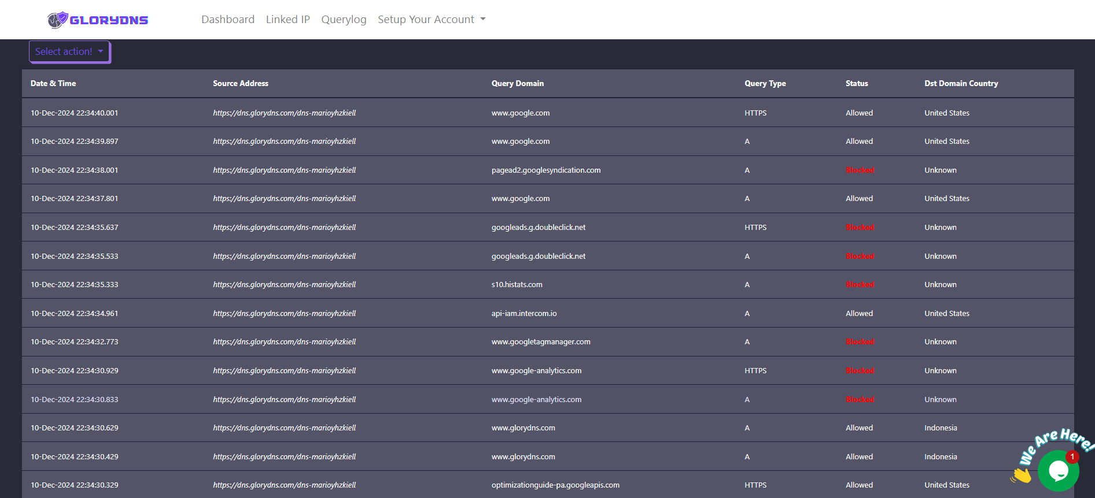The height and width of the screenshot is (498, 1095).
Task: Click HTTPS type for optimizationguide-pa.googleapis.com
Action: (x=755, y=485)
